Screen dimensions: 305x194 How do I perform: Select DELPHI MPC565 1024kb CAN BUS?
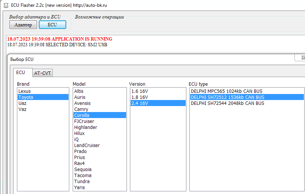[227, 91]
